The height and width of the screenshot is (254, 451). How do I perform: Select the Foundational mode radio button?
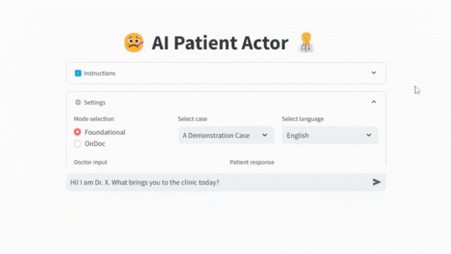click(77, 132)
